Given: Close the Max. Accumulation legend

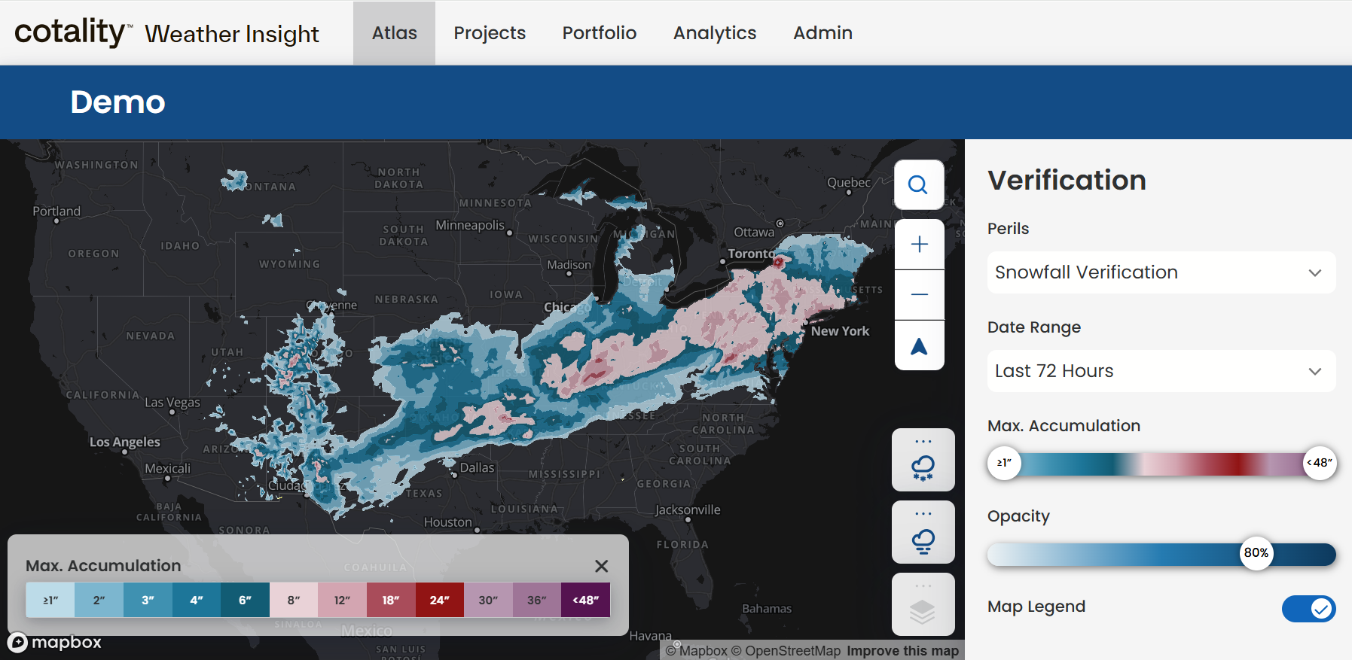Looking at the screenshot, I should tap(601, 566).
